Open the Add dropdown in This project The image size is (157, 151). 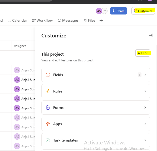click(143, 53)
